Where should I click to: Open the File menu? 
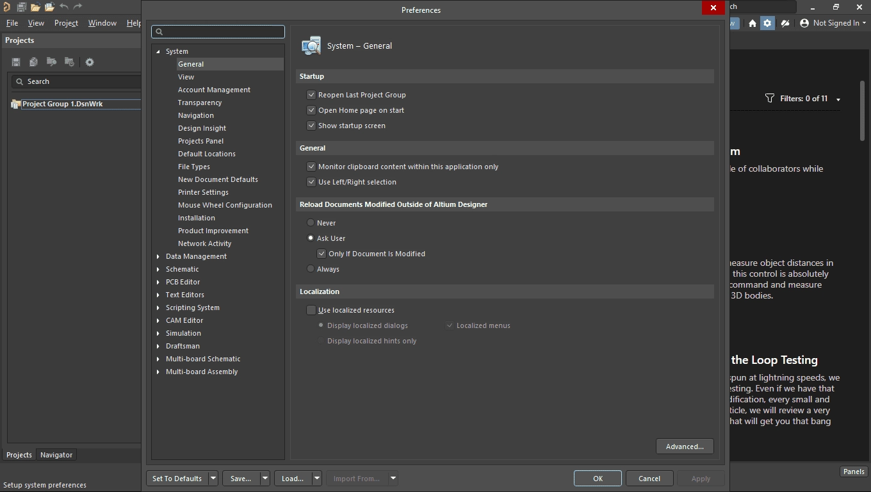click(x=12, y=23)
